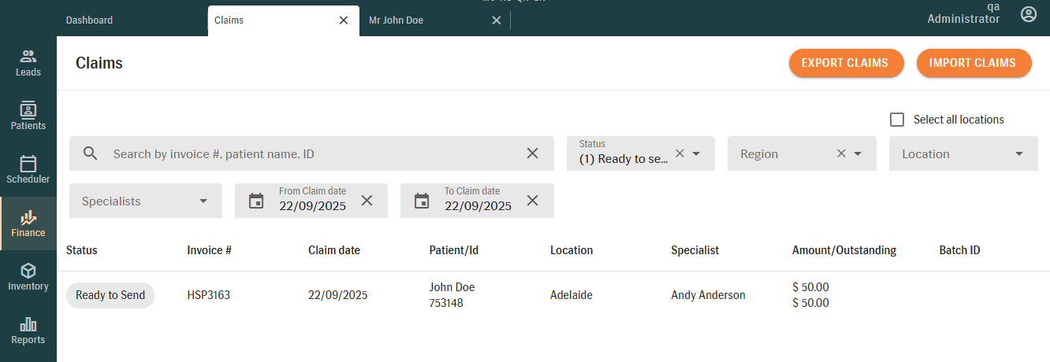Open the From Claim date calendar picker
Viewport: 1050px width, 362px height.
pos(256,201)
